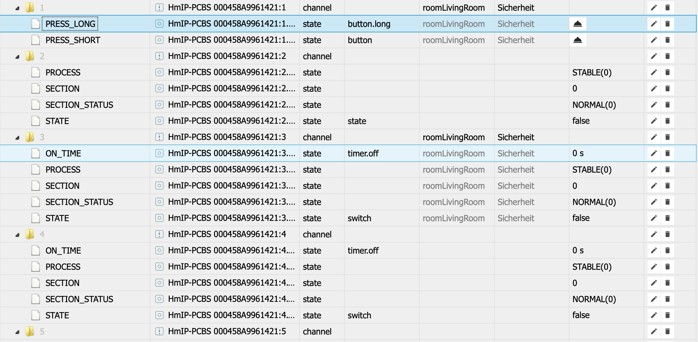Toggle the false value of channel 3 STATE

pos(581,218)
